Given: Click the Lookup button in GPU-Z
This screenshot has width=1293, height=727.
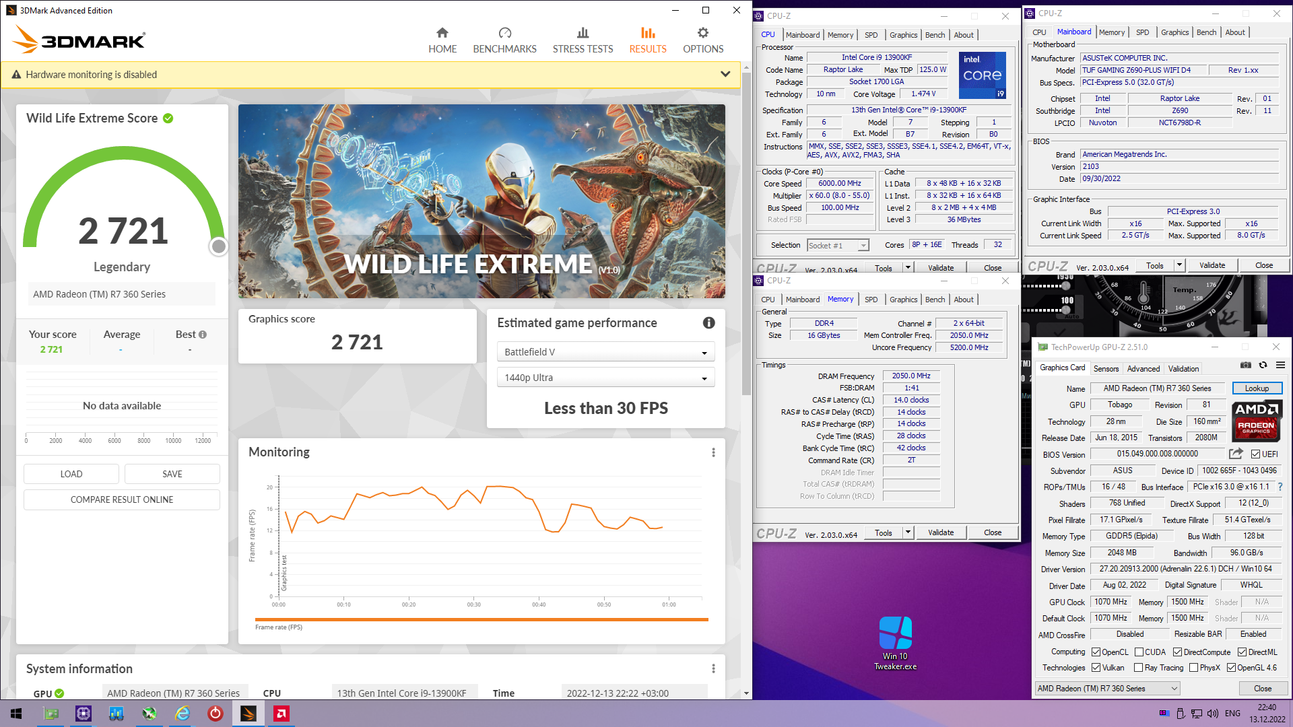Looking at the screenshot, I should point(1257,388).
